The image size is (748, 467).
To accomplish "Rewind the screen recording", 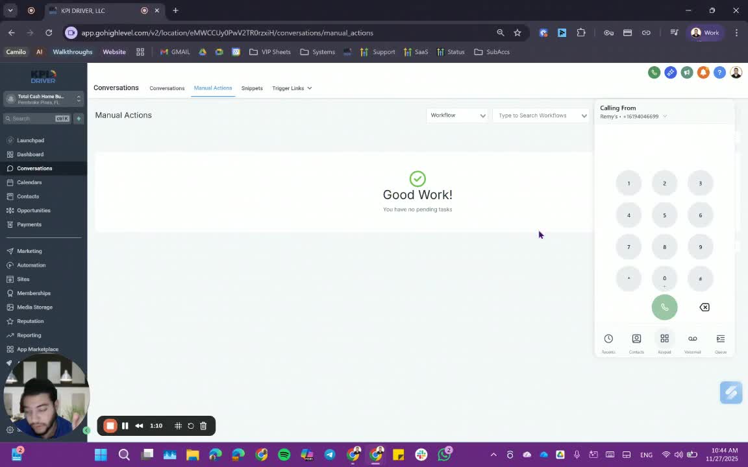I will [x=140, y=426].
